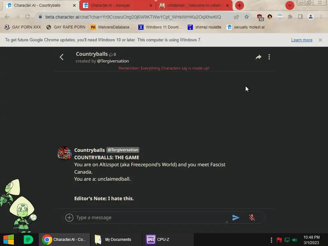
Task: Dismiss the Chrome updates notification bar
Action: pos(320,40)
